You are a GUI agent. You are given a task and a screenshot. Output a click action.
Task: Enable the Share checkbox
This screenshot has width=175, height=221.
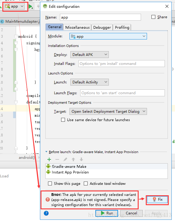coord(153,17)
